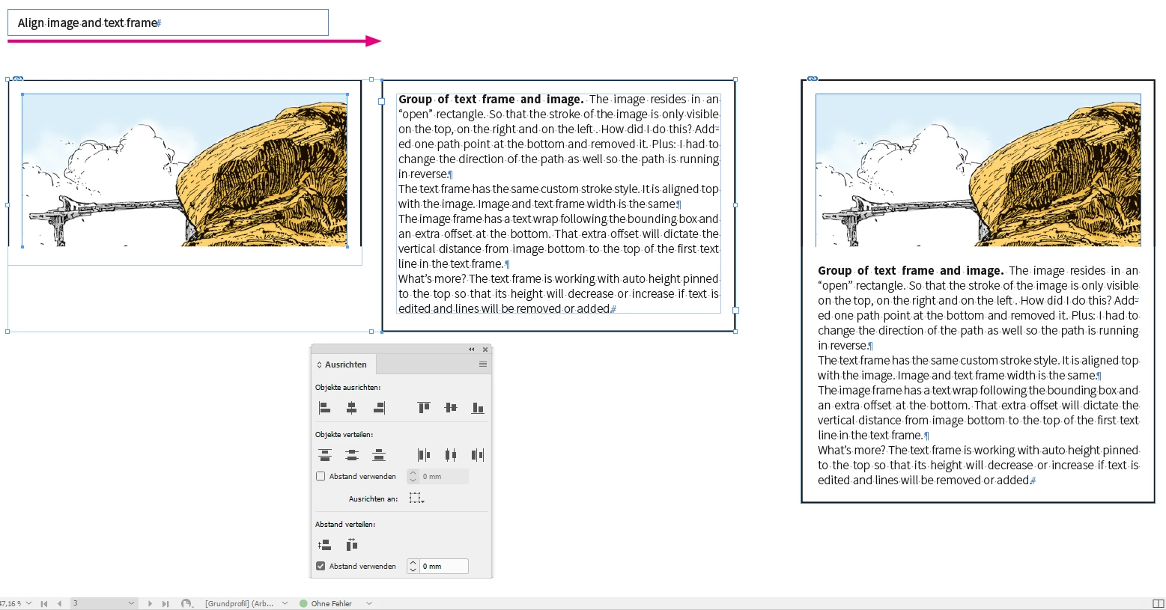
Task: Go to the previous page
Action: click(x=59, y=603)
